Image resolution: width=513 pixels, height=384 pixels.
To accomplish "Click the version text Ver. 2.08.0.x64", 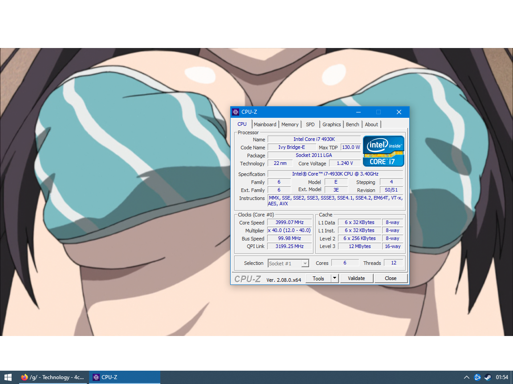I will pyautogui.click(x=284, y=280).
